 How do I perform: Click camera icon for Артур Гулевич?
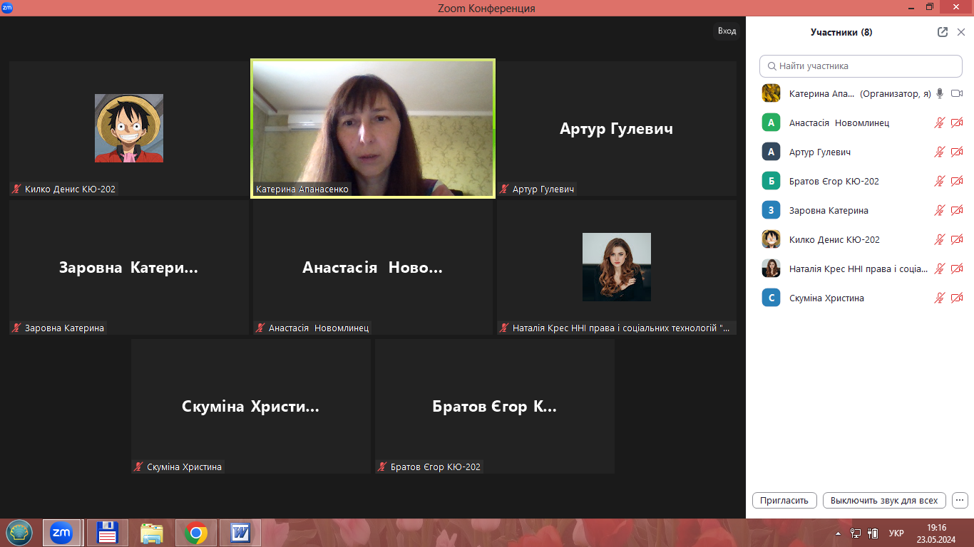957,152
